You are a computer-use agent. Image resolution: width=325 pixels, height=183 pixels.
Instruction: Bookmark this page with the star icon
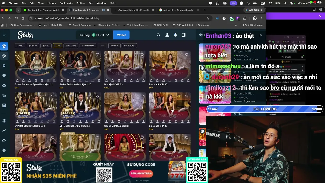click(208, 18)
